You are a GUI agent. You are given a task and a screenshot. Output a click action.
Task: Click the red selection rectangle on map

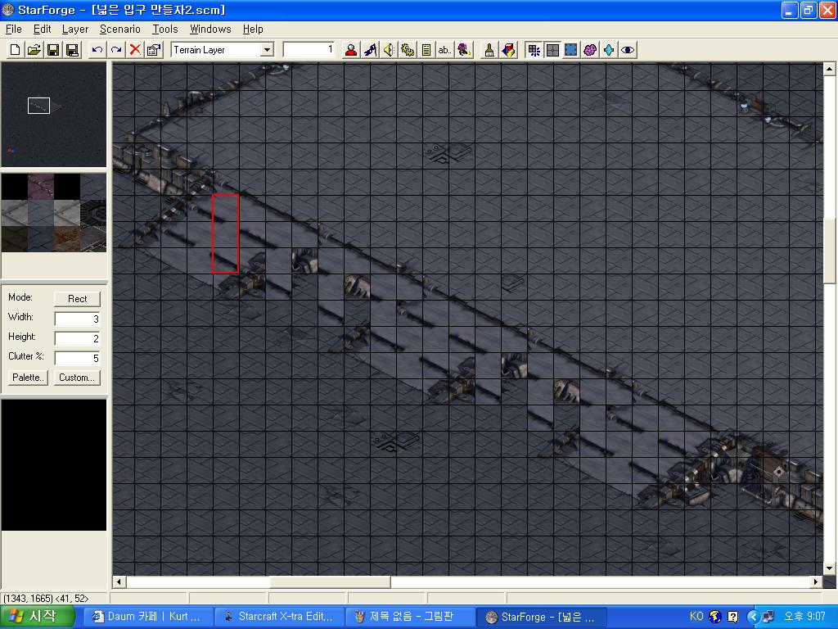click(x=225, y=233)
